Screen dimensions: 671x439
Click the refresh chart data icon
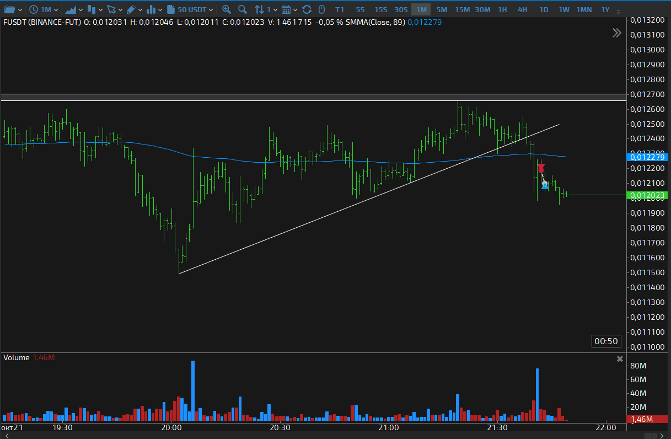(307, 9)
